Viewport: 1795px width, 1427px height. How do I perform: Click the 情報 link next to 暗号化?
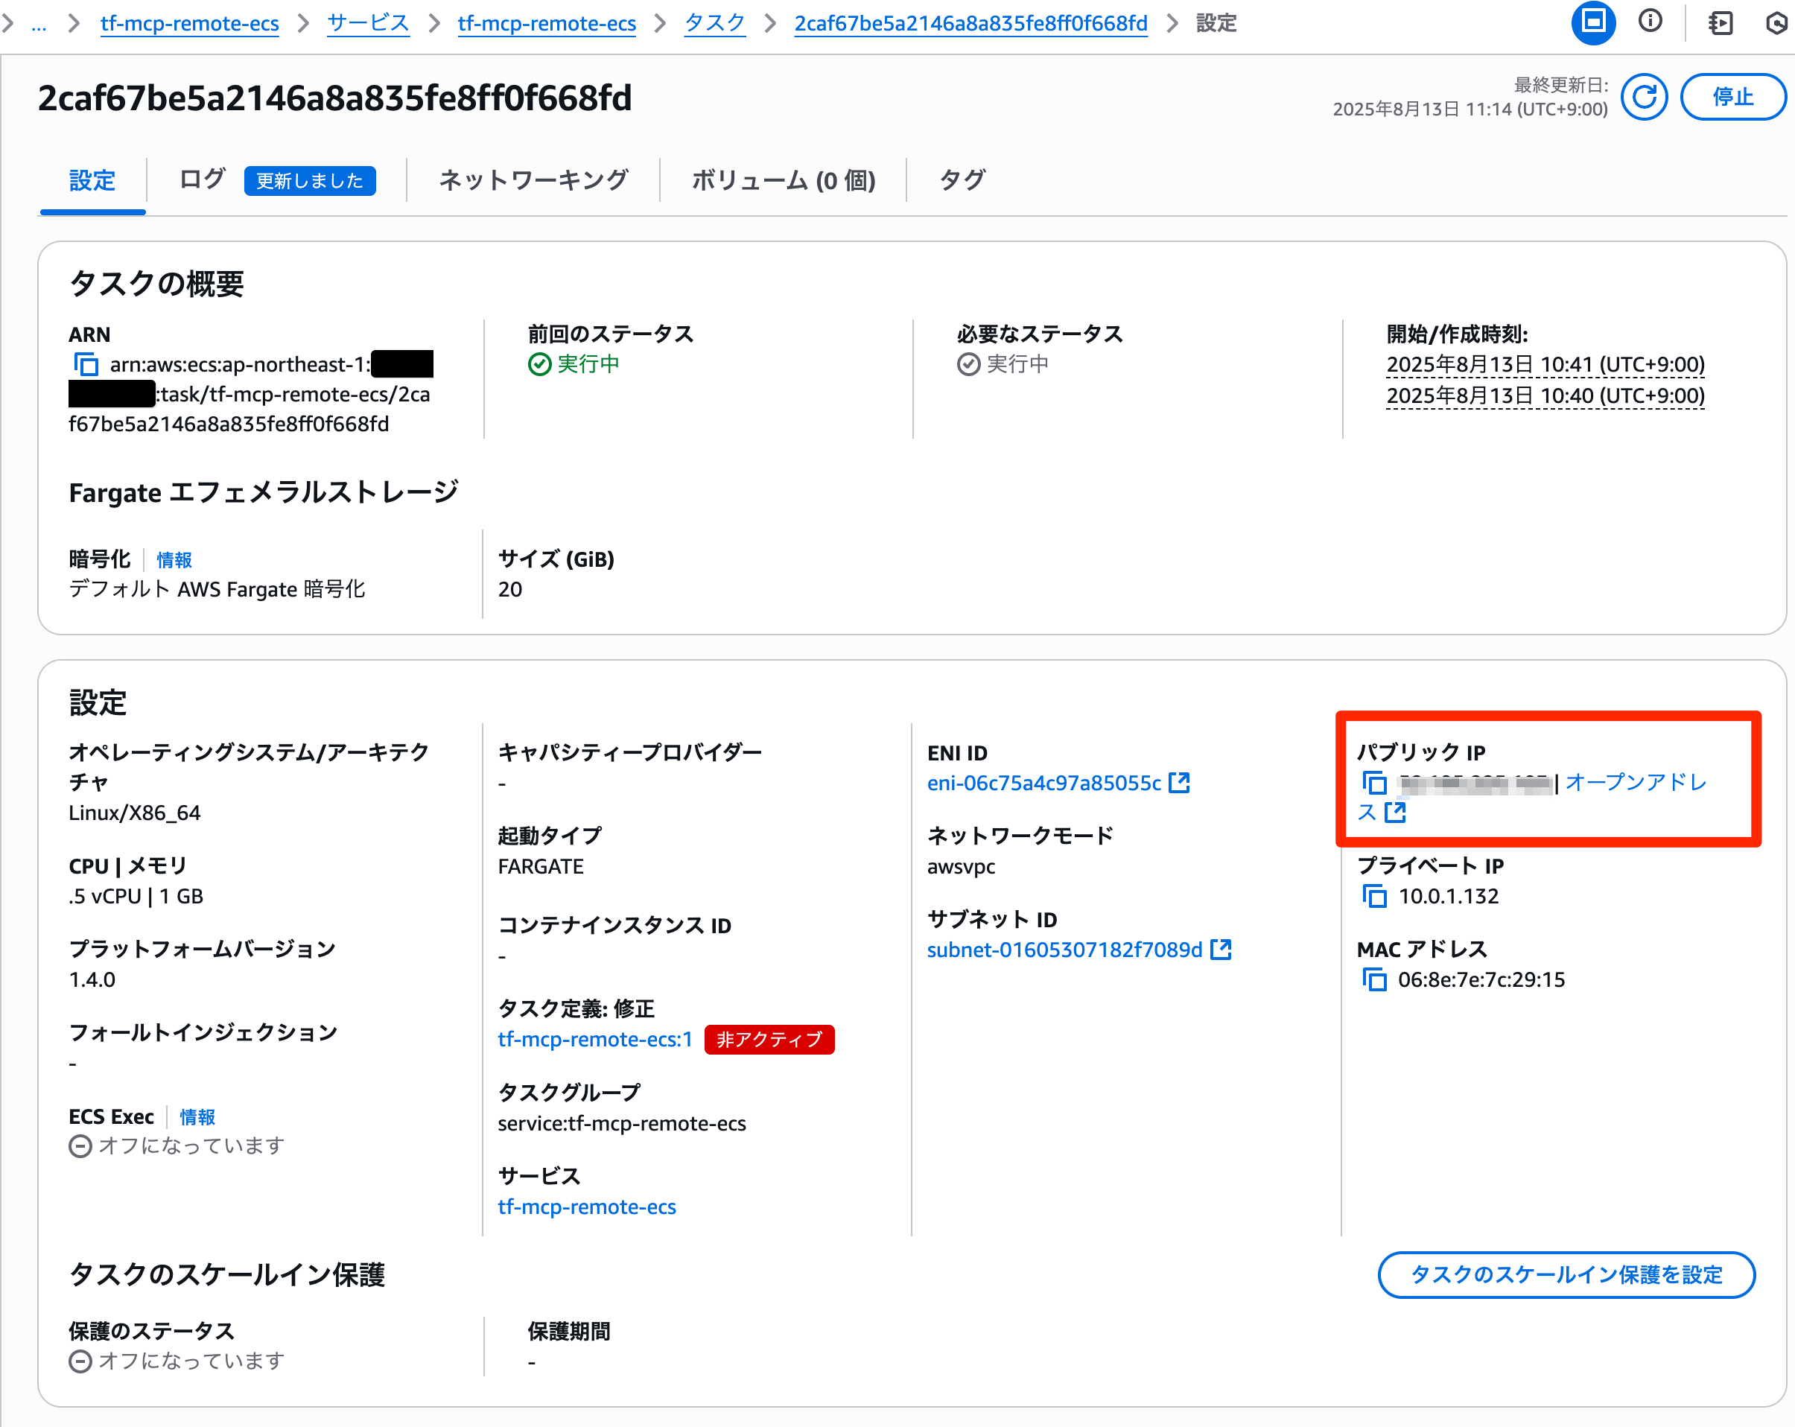174,559
